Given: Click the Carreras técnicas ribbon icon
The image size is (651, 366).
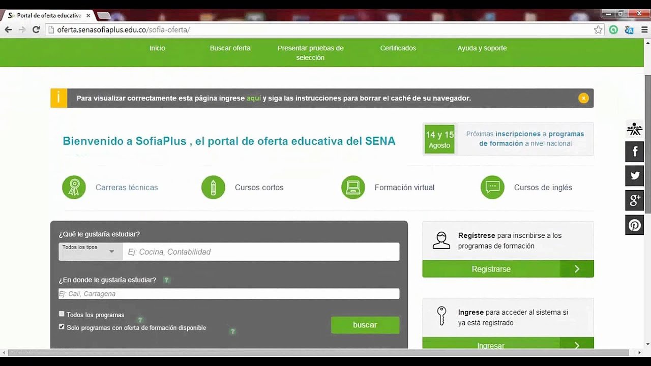Looking at the screenshot, I should pos(74,187).
